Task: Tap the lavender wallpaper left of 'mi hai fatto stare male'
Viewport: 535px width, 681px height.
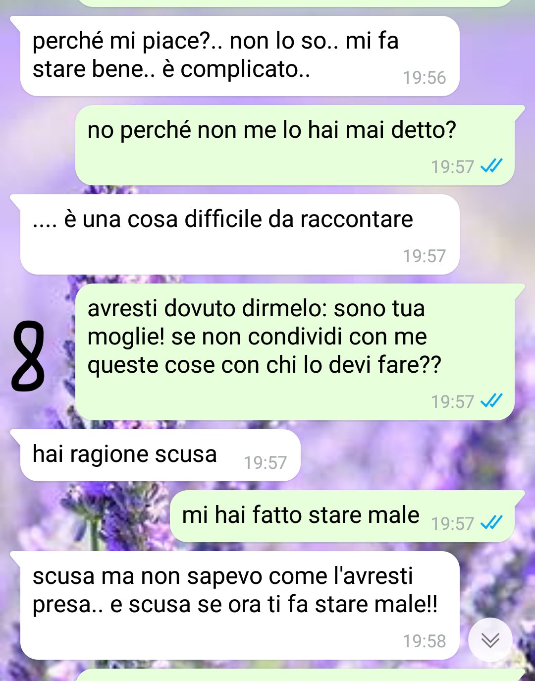Action: (x=84, y=516)
